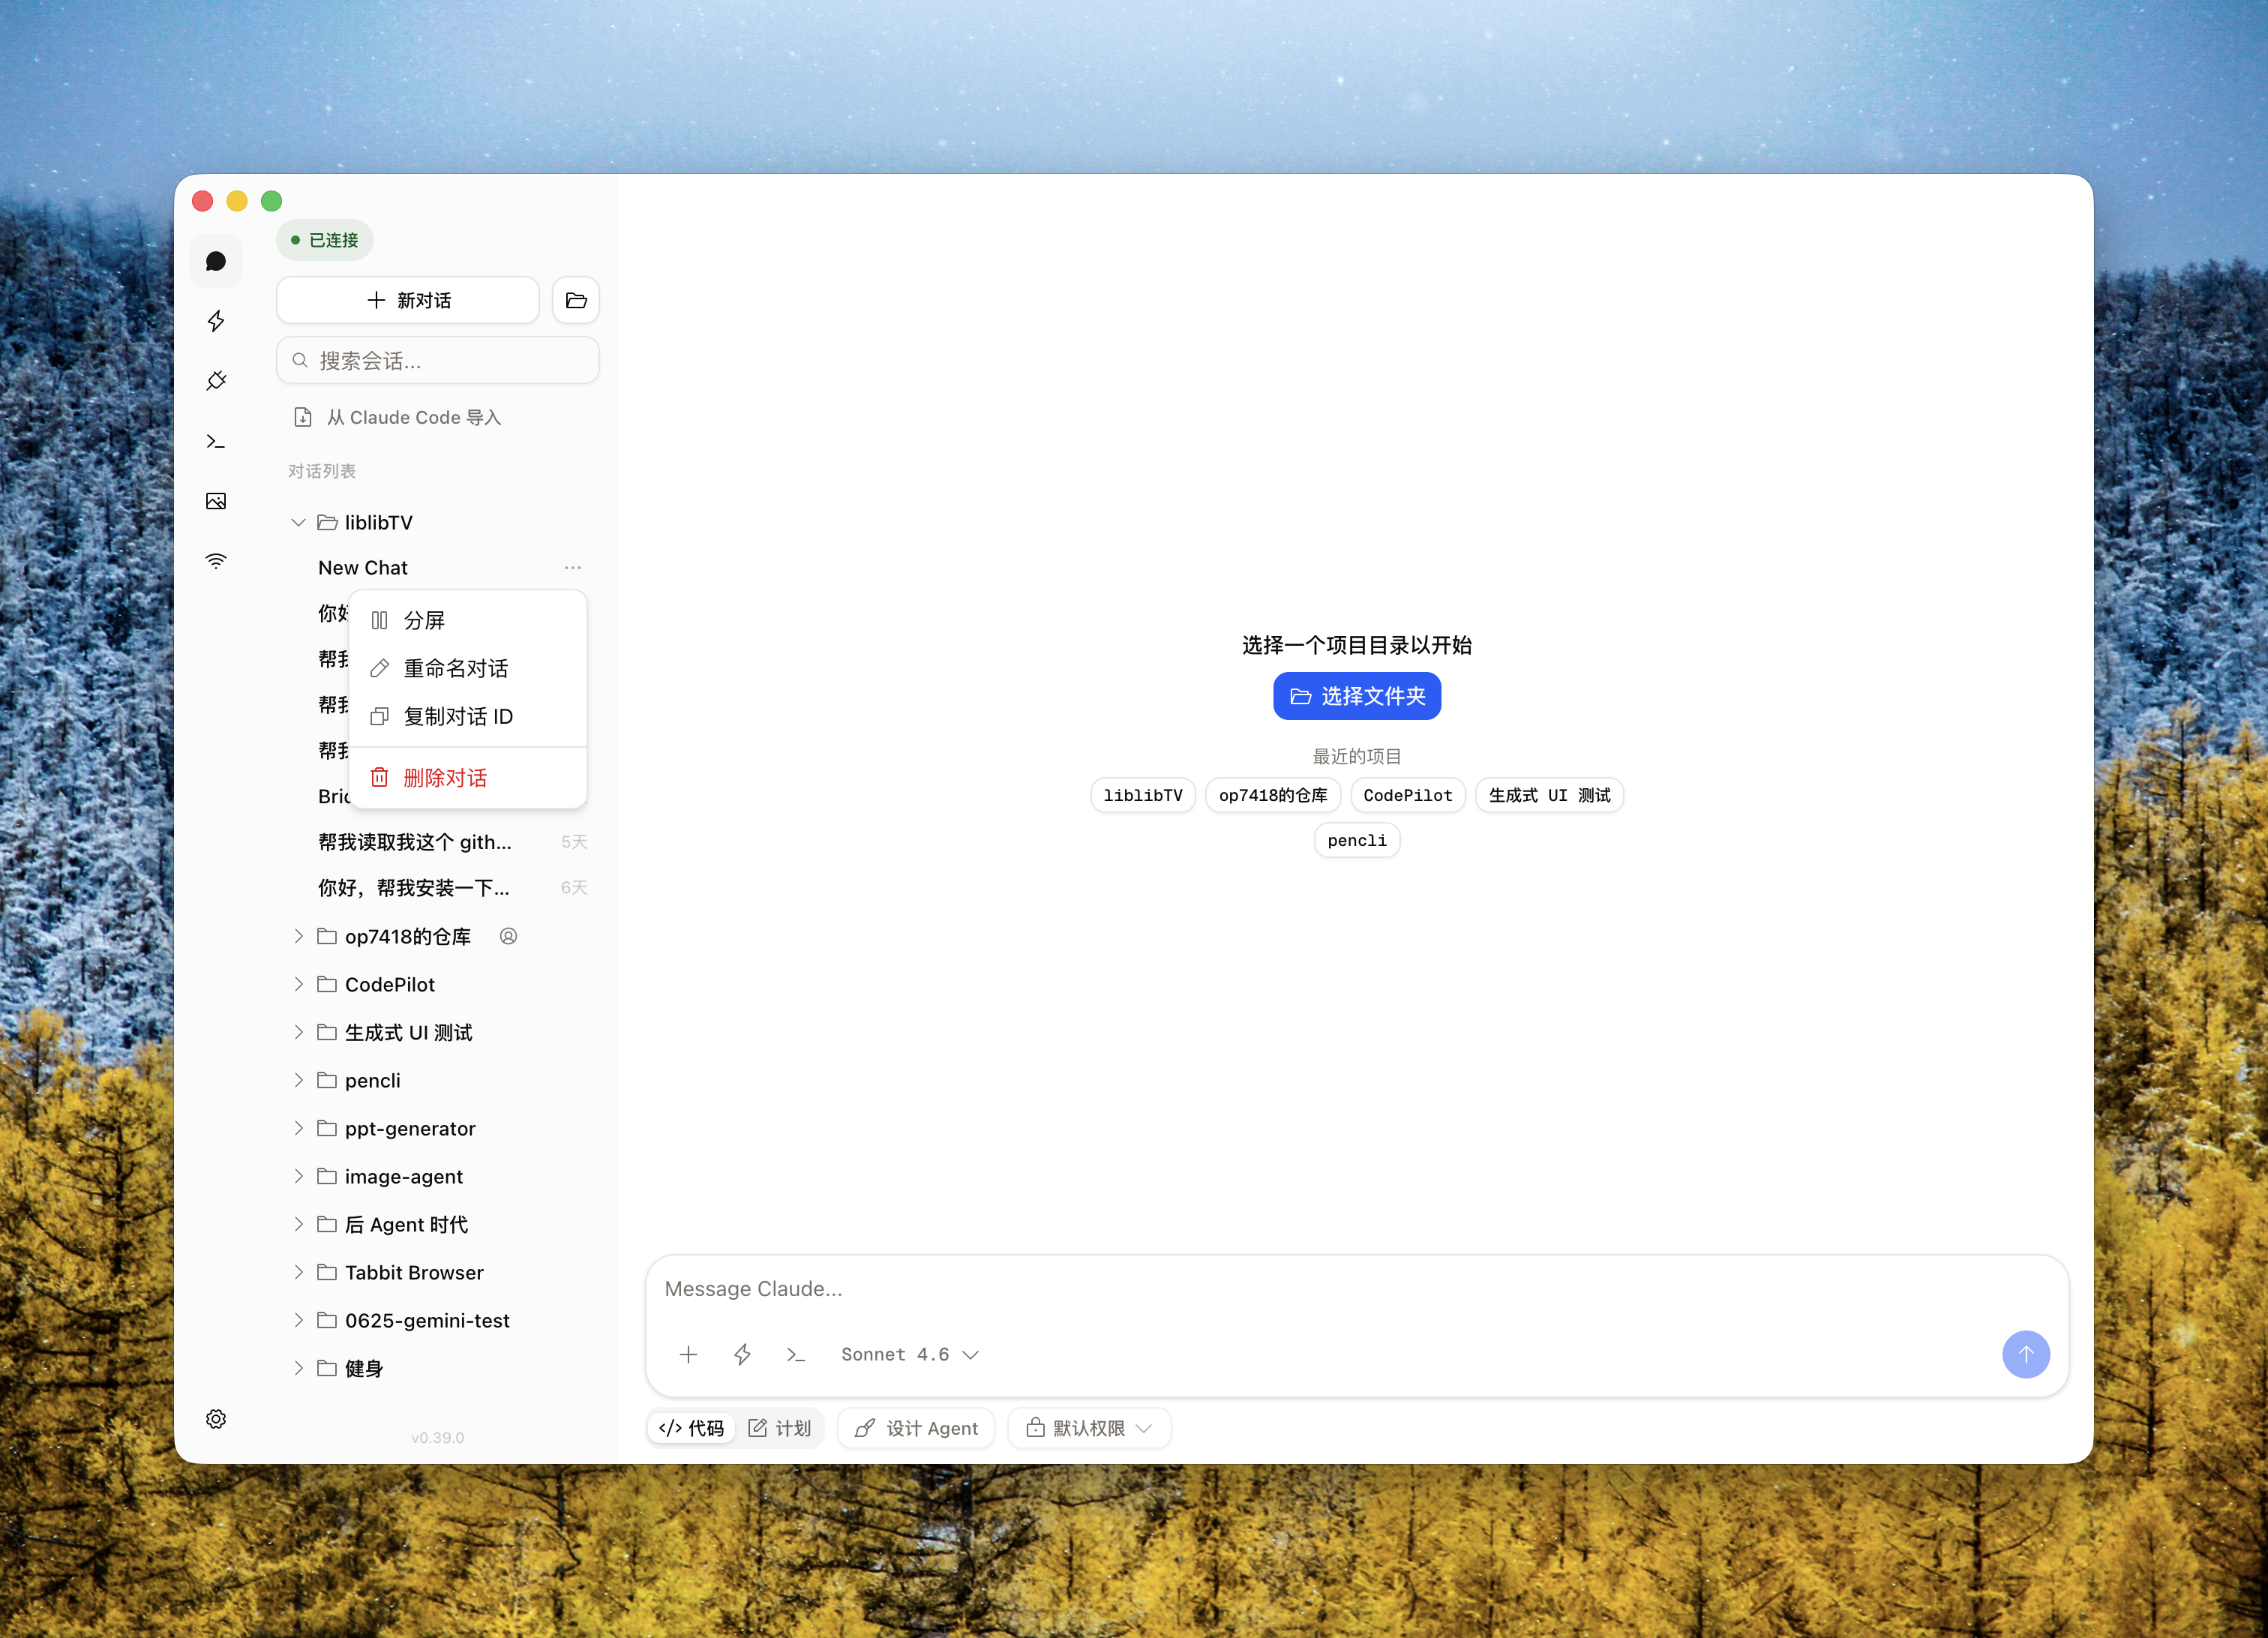Click the send arrow button
The width and height of the screenshot is (2268, 1638).
(2025, 1354)
